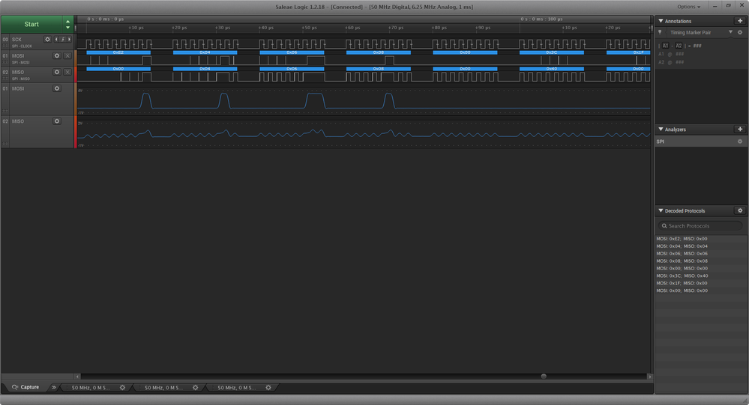Minimize the Saleae Logic window

[x=715, y=6]
